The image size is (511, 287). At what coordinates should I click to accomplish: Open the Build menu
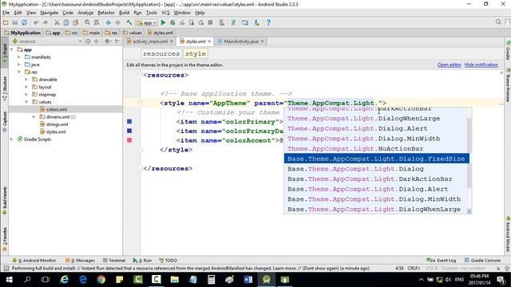(x=124, y=13)
